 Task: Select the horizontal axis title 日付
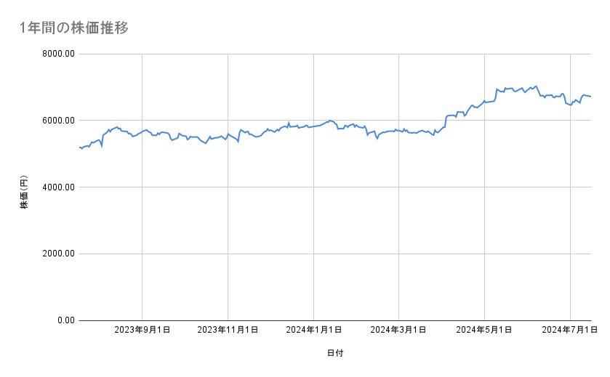click(x=335, y=353)
